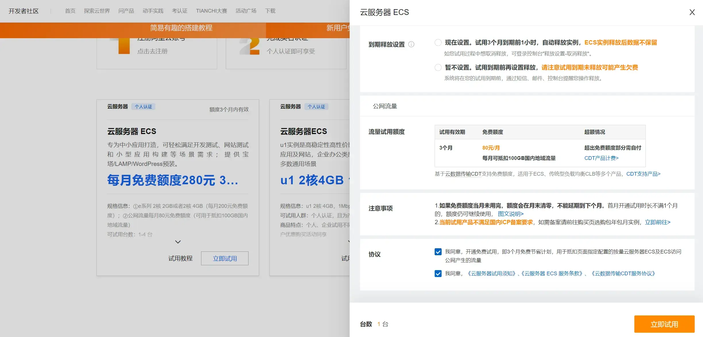Image resolution: width=703 pixels, height=337 pixels.
Task: Go to the 首页 nav item
Action: (x=70, y=11)
